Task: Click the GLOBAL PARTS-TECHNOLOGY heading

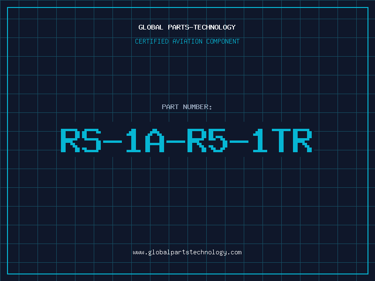Action: [187, 27]
